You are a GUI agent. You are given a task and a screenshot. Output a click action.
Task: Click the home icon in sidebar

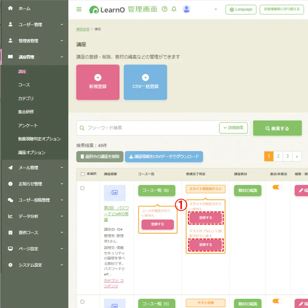[11, 8]
